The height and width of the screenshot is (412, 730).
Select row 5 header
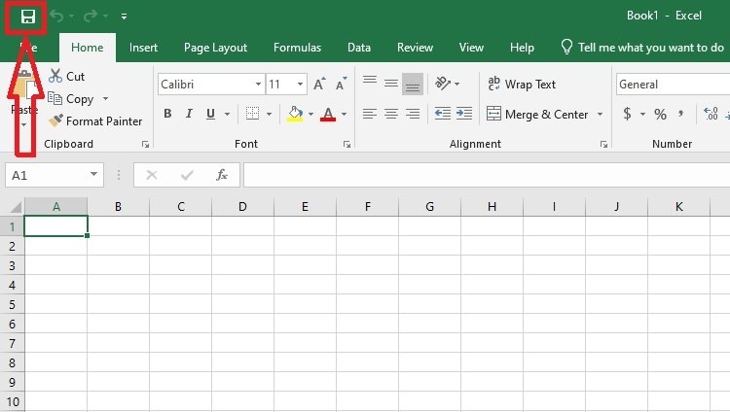click(x=12, y=304)
